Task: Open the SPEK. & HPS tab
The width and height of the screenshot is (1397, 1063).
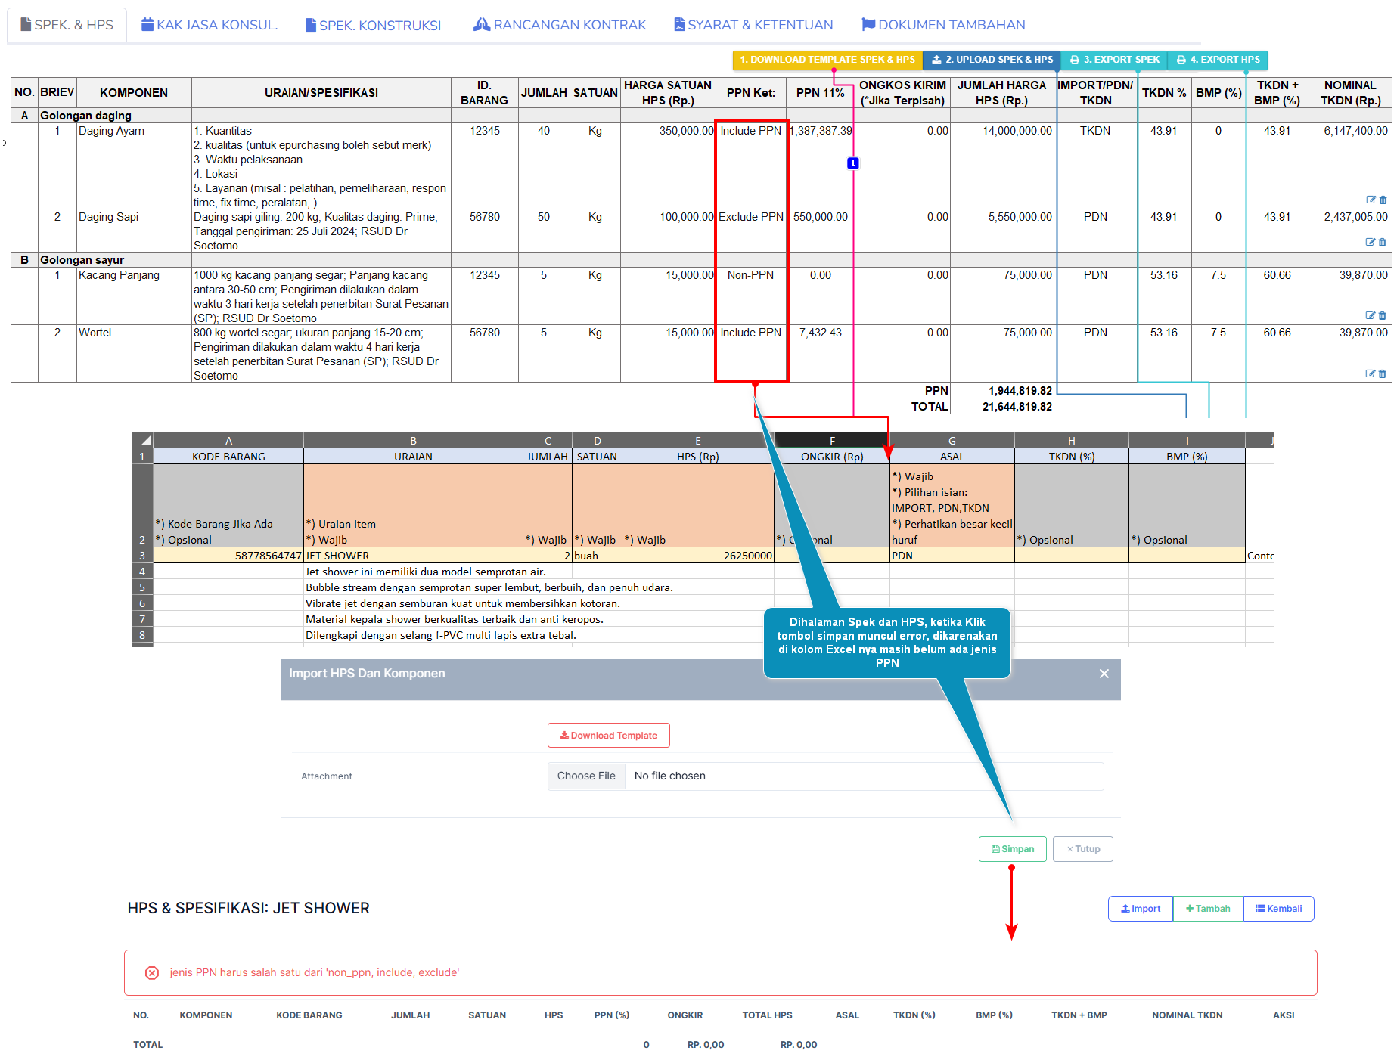Action: [67, 25]
